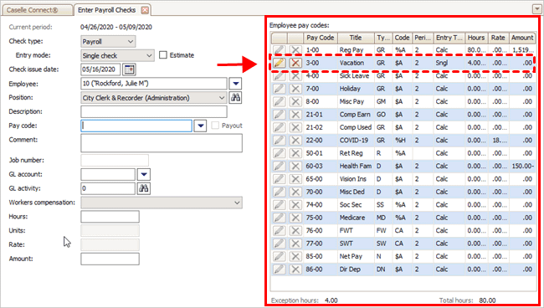This screenshot has width=544, height=308.
Task: Delete the 21-01 Comp Earn row
Action: pos(295,115)
